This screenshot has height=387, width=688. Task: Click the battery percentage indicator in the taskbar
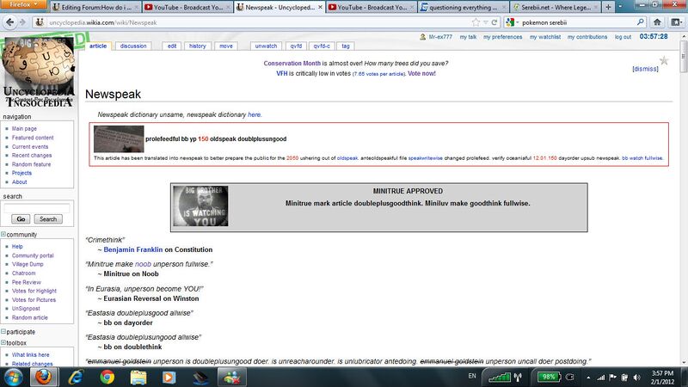point(548,377)
